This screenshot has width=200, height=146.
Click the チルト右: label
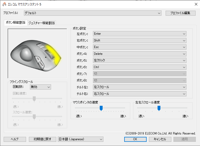(82, 94)
